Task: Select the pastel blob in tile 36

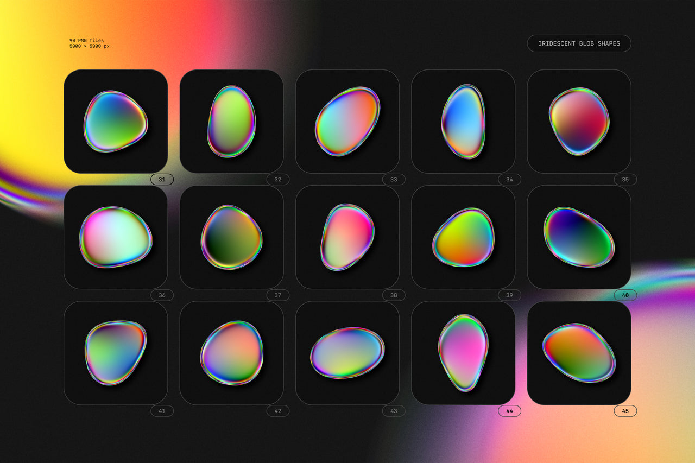Action: pos(116,236)
